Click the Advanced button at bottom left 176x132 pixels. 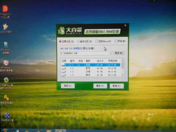68,86
